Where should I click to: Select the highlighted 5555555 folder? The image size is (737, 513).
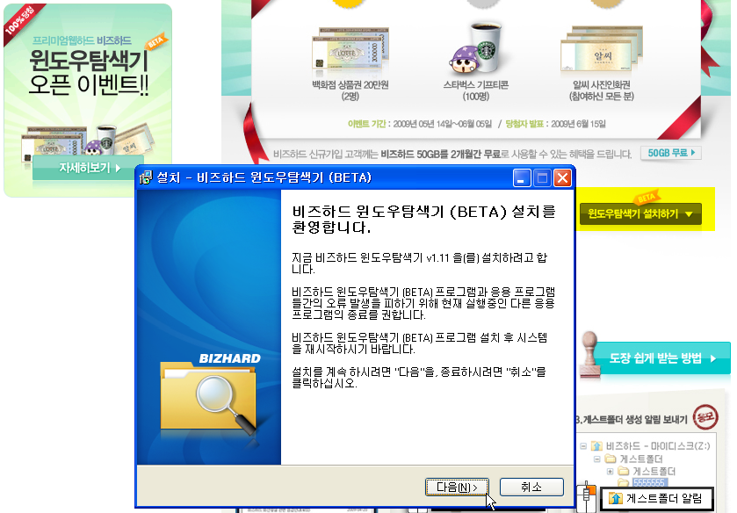(x=648, y=483)
